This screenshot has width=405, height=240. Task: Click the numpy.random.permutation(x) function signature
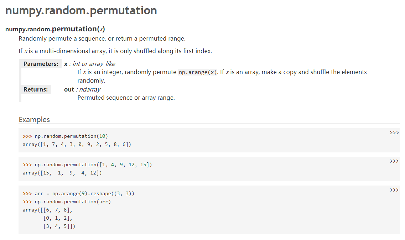pyautogui.click(x=55, y=29)
